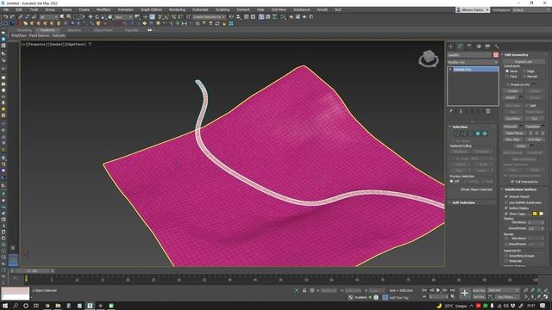This screenshot has width=552, height=310.
Task: Click the Attach button
Action: click(511, 97)
